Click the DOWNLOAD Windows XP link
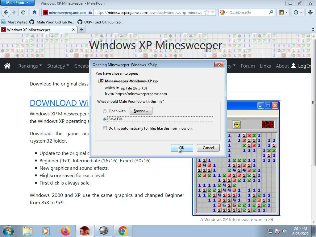 coord(59,103)
